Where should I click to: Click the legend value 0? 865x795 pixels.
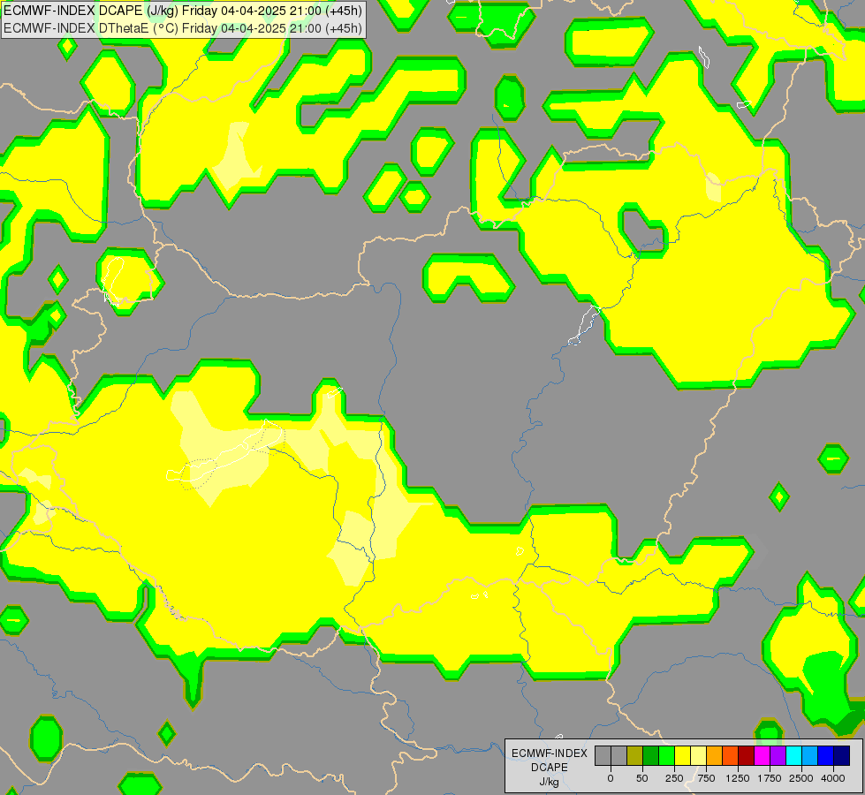click(611, 778)
